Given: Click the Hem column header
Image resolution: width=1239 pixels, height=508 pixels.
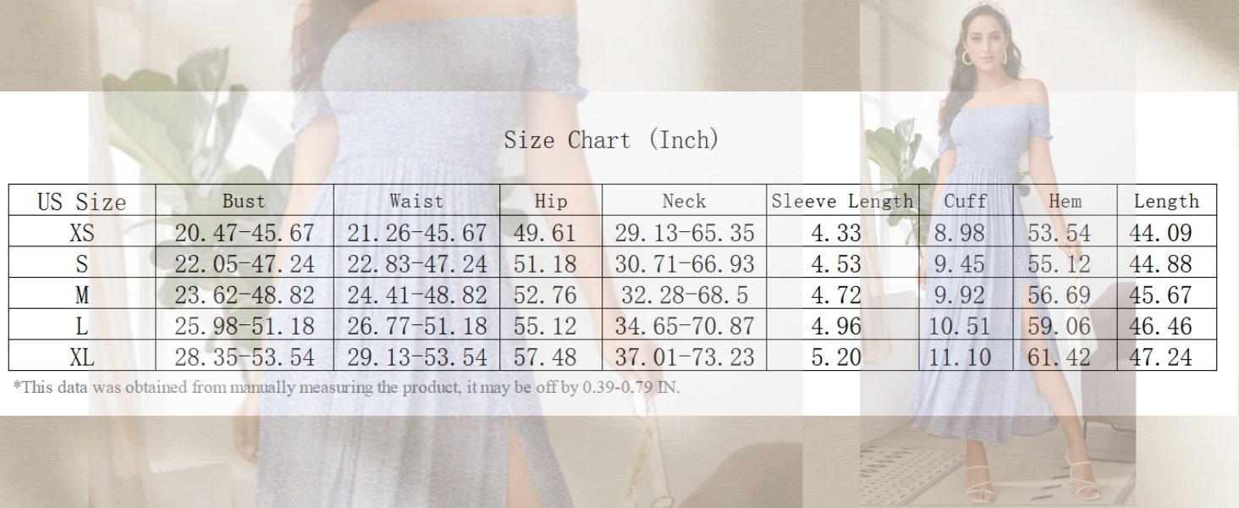Looking at the screenshot, I should pos(1065,202).
